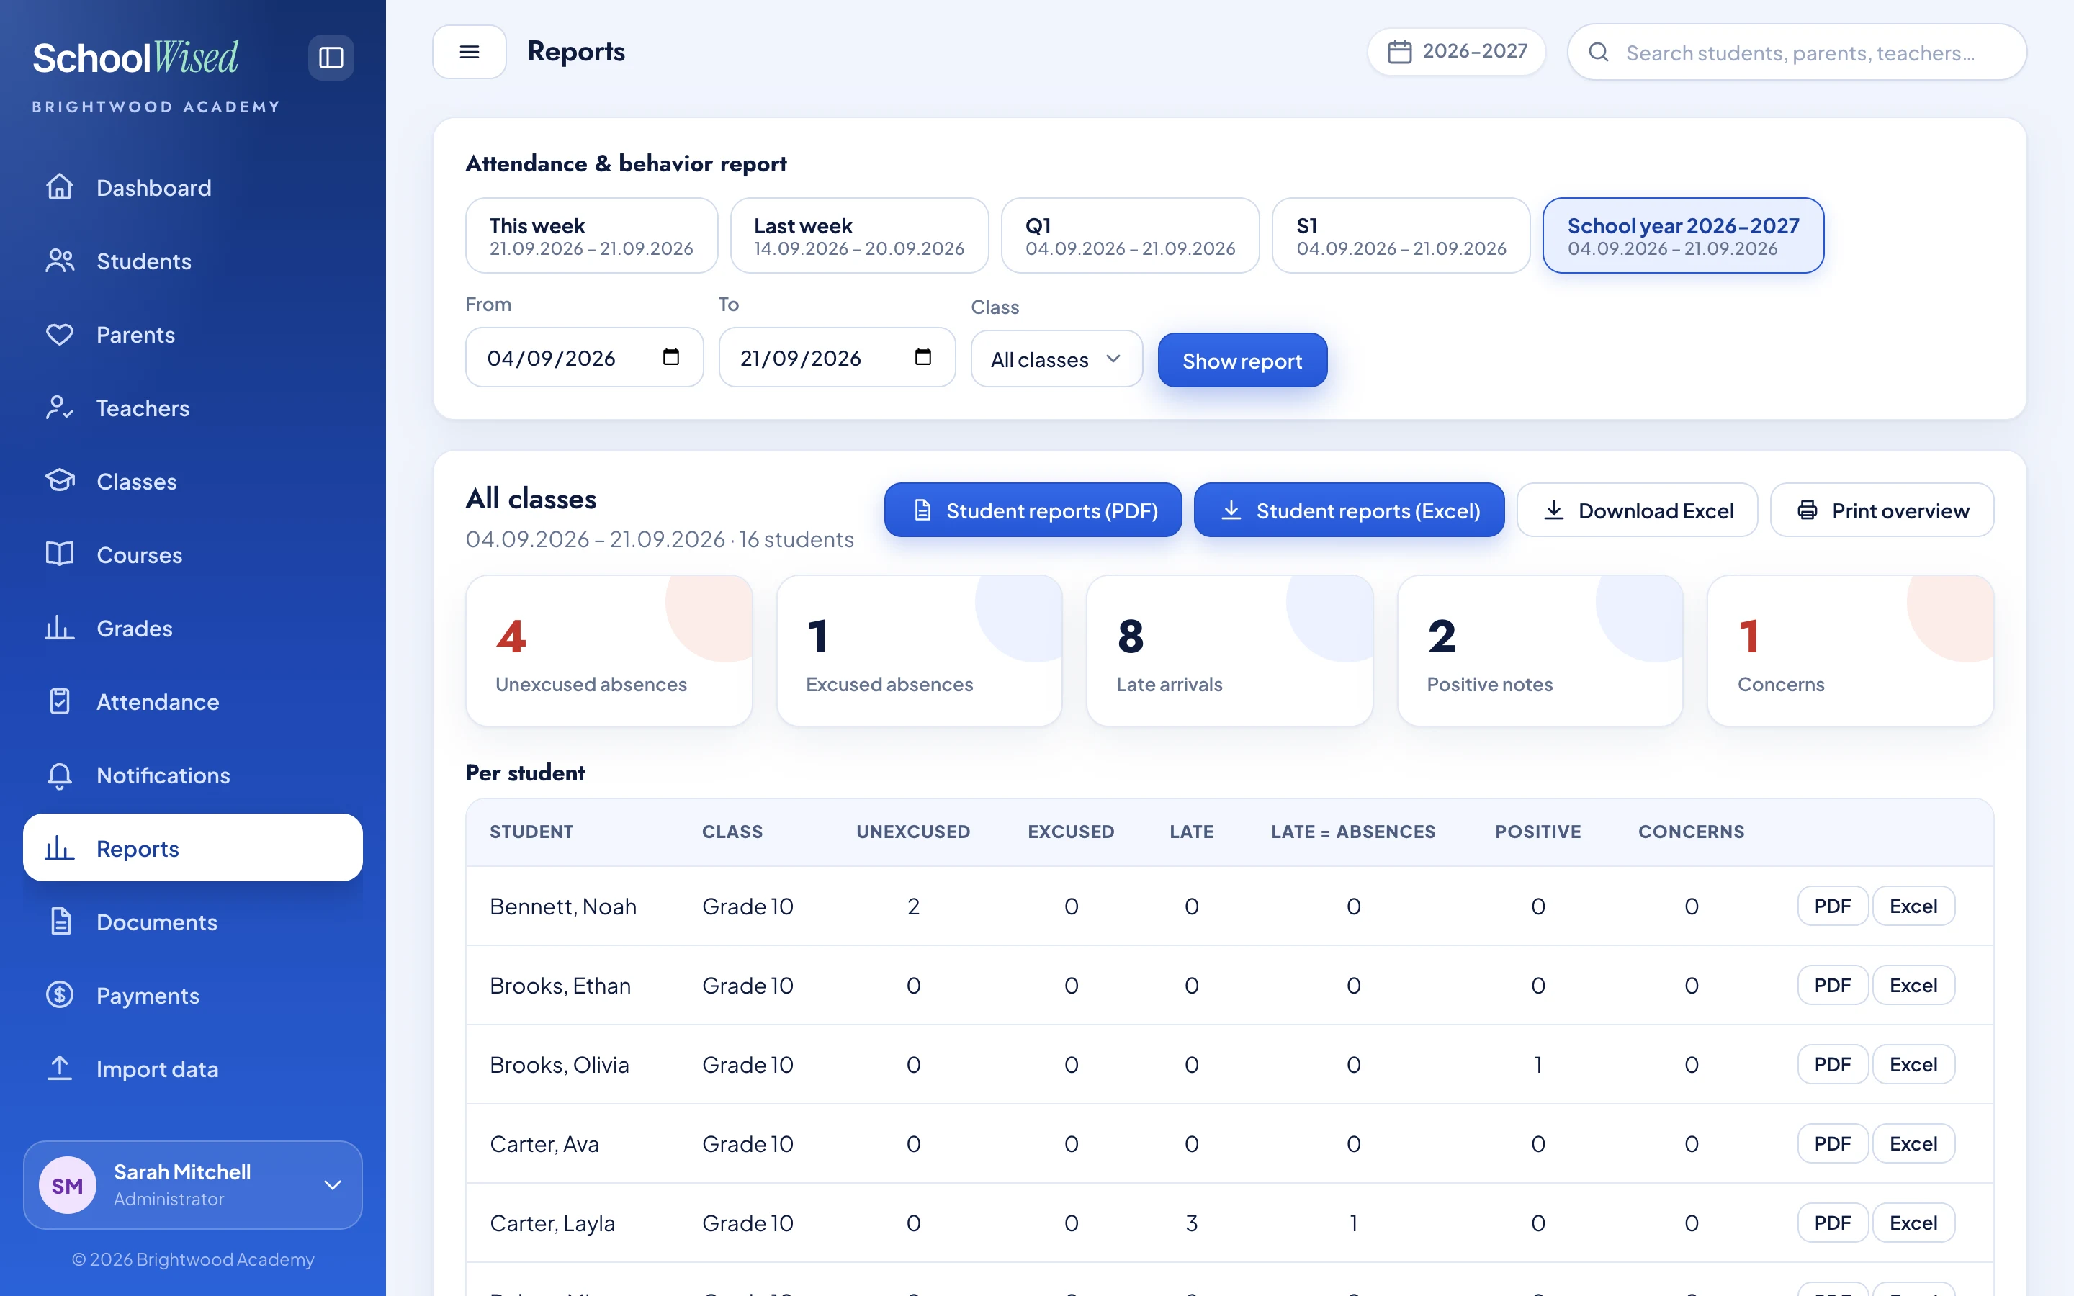The height and width of the screenshot is (1296, 2074).
Task: Open the All classes dropdown
Action: click(1056, 359)
